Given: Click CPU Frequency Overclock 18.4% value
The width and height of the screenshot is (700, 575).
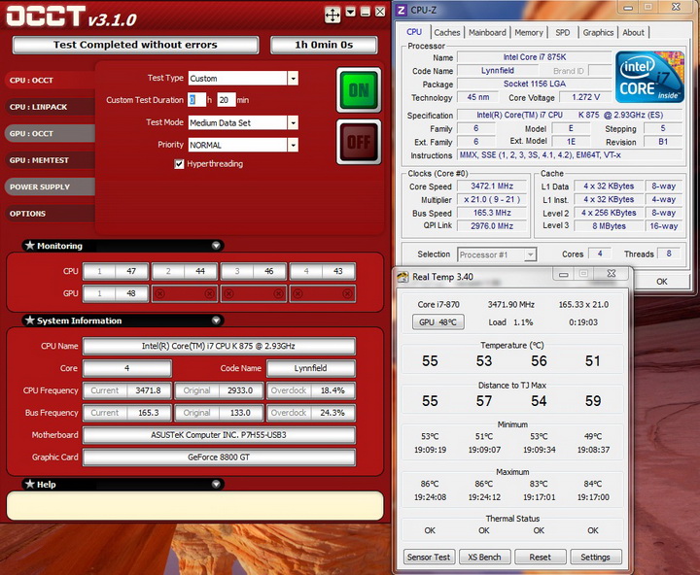Looking at the screenshot, I should 332,390.
